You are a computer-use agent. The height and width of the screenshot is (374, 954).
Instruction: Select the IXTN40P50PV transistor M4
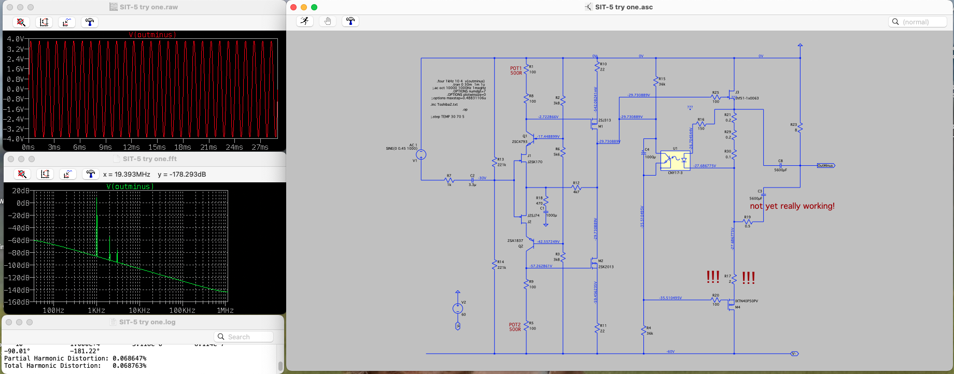732,305
